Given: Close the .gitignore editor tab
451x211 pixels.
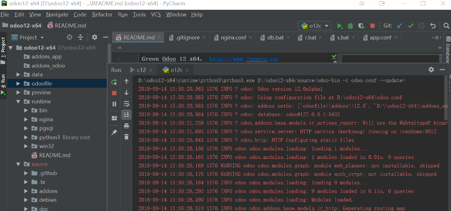Looking at the screenshot, I should pos(204,37).
